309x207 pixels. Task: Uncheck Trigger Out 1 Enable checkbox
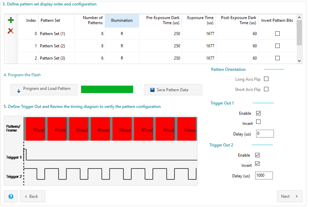(259, 113)
